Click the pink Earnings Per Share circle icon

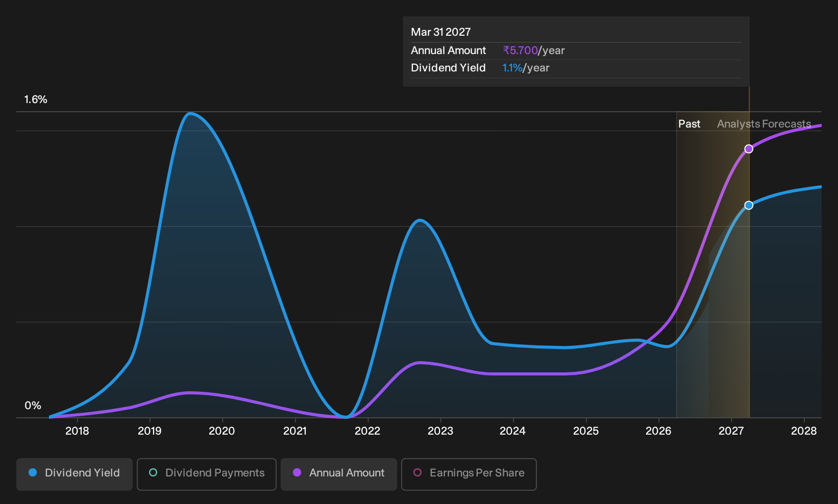(417, 472)
